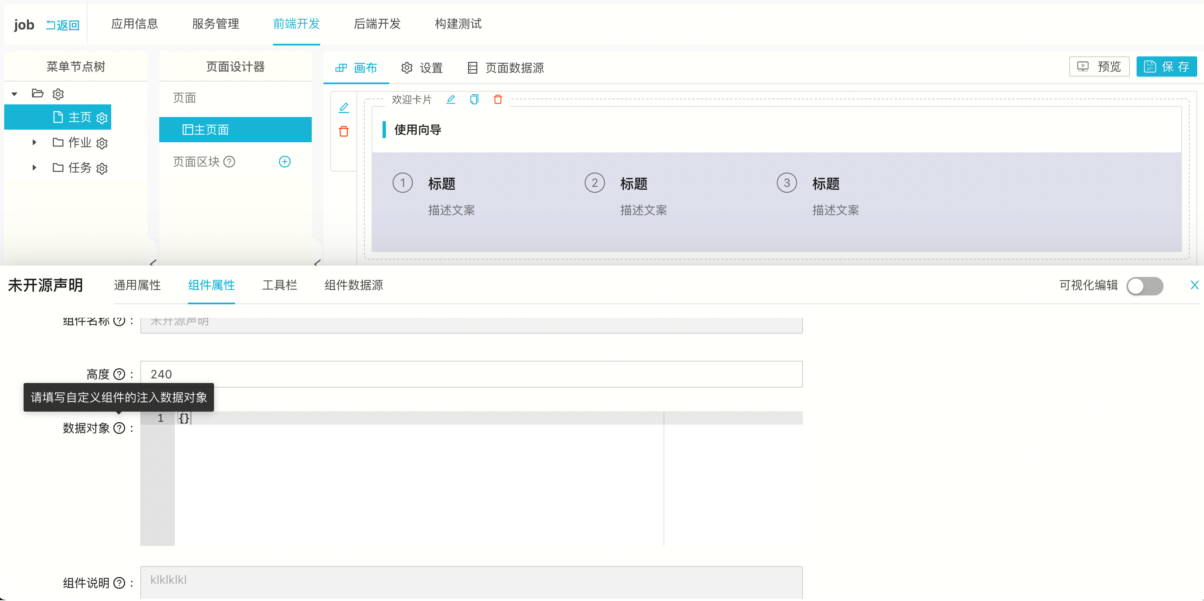Toggle the 可视化编辑 switch
Image resolution: width=1204 pixels, height=601 pixels.
coord(1145,286)
